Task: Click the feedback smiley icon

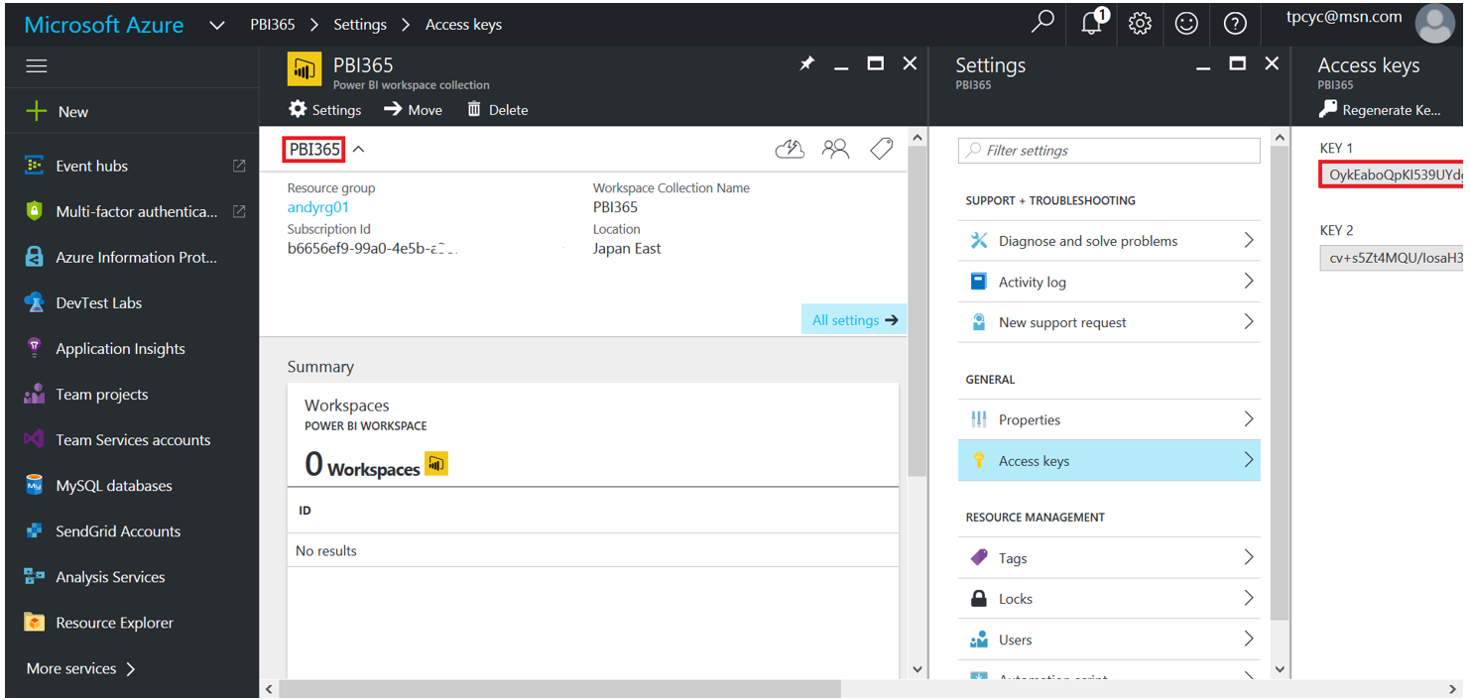Action: (x=1186, y=23)
